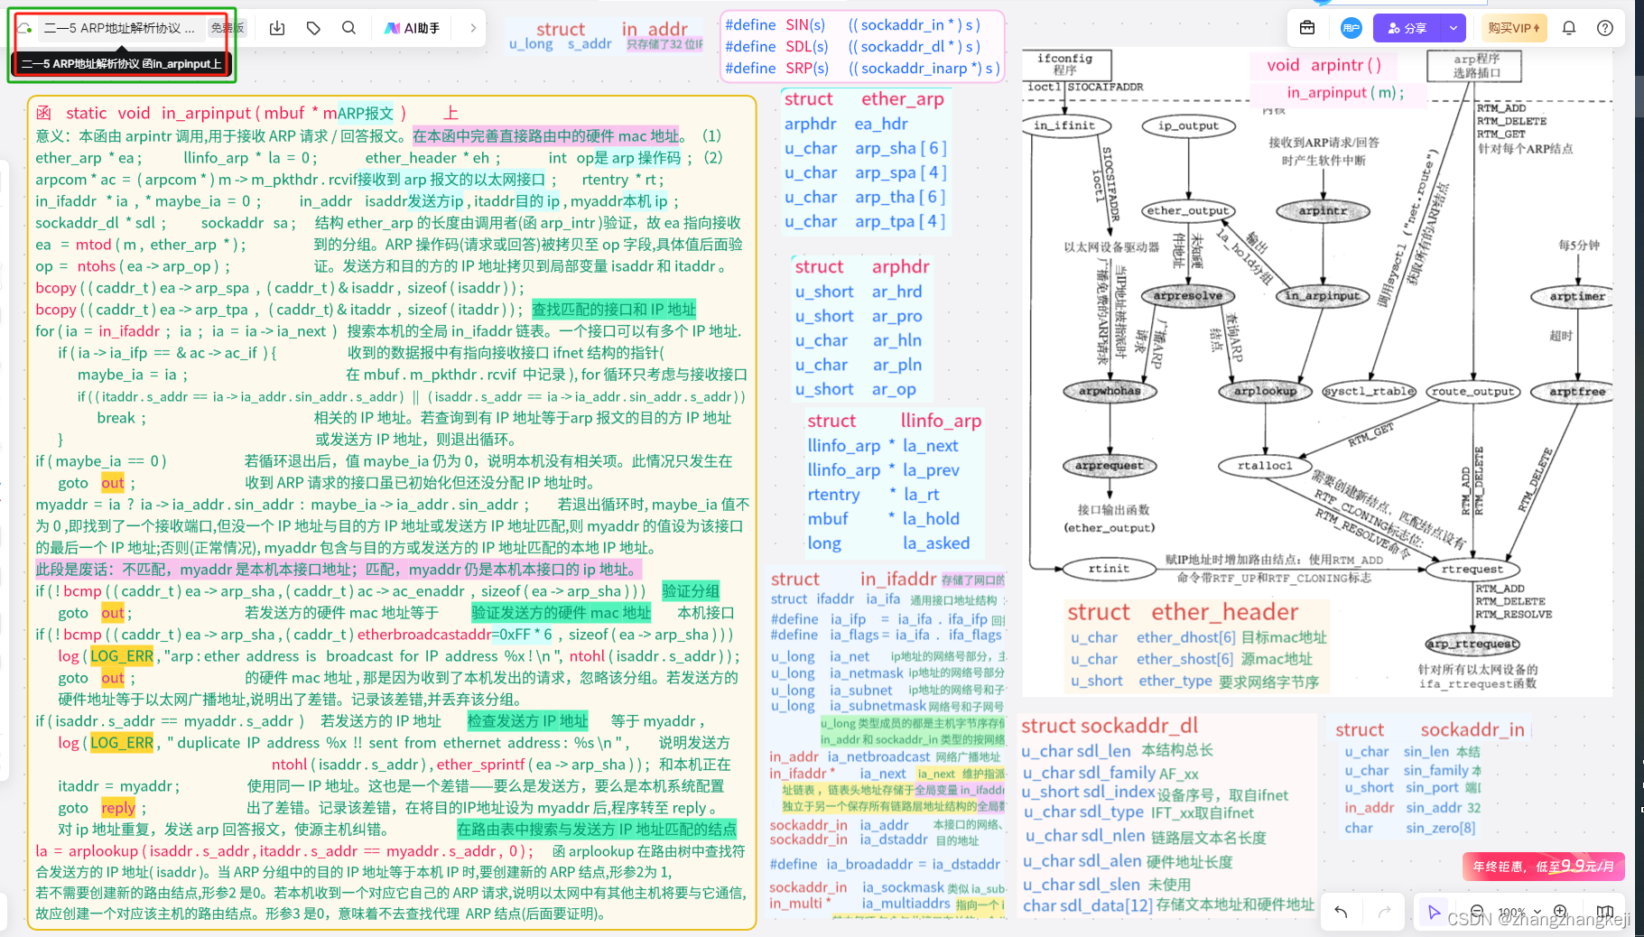Click the 年终钜惠 9.9元/月 promo banner
1644x937 pixels.
coord(1544,867)
